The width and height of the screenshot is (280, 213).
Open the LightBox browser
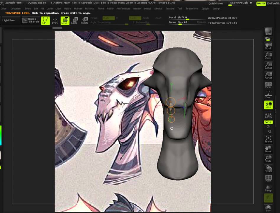point(9,20)
